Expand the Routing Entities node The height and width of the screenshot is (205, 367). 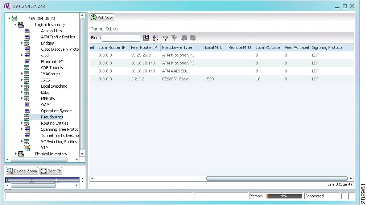point(22,123)
